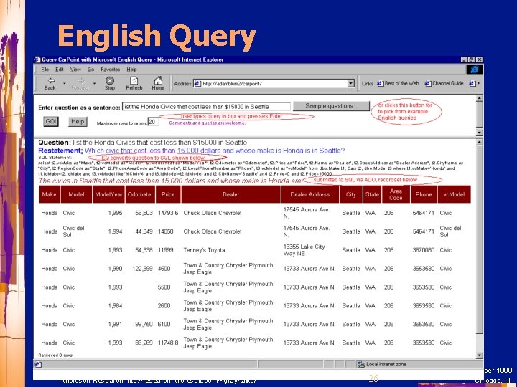Click the Local intranet zone icon
The height and width of the screenshot is (387, 517).
pyautogui.click(x=361, y=364)
